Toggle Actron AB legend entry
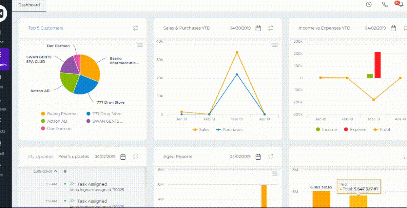Screen dimensions: 407x208 (x=54, y=121)
